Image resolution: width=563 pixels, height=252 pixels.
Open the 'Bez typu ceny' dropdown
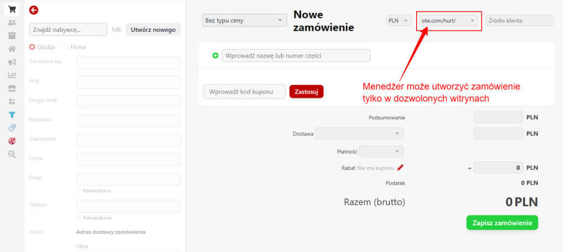(244, 21)
